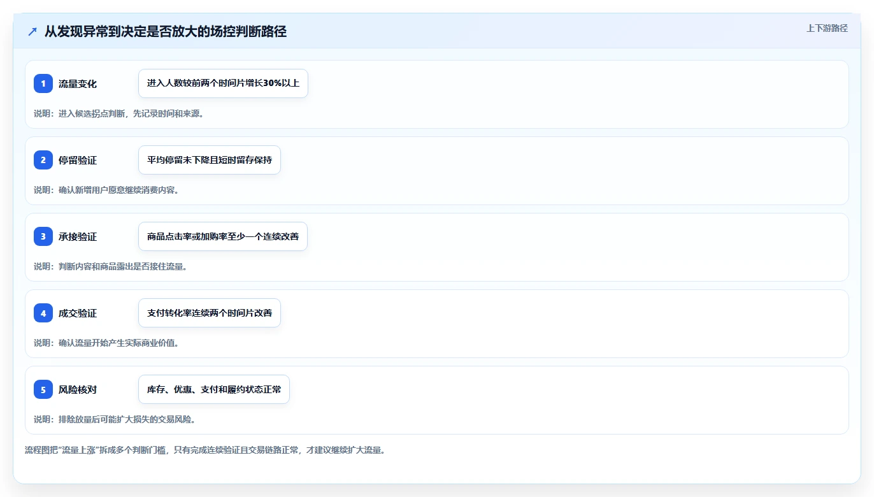Click the note 进入候选拐点判断，先记录时间和来源
874x497 pixels.
pyautogui.click(x=118, y=113)
